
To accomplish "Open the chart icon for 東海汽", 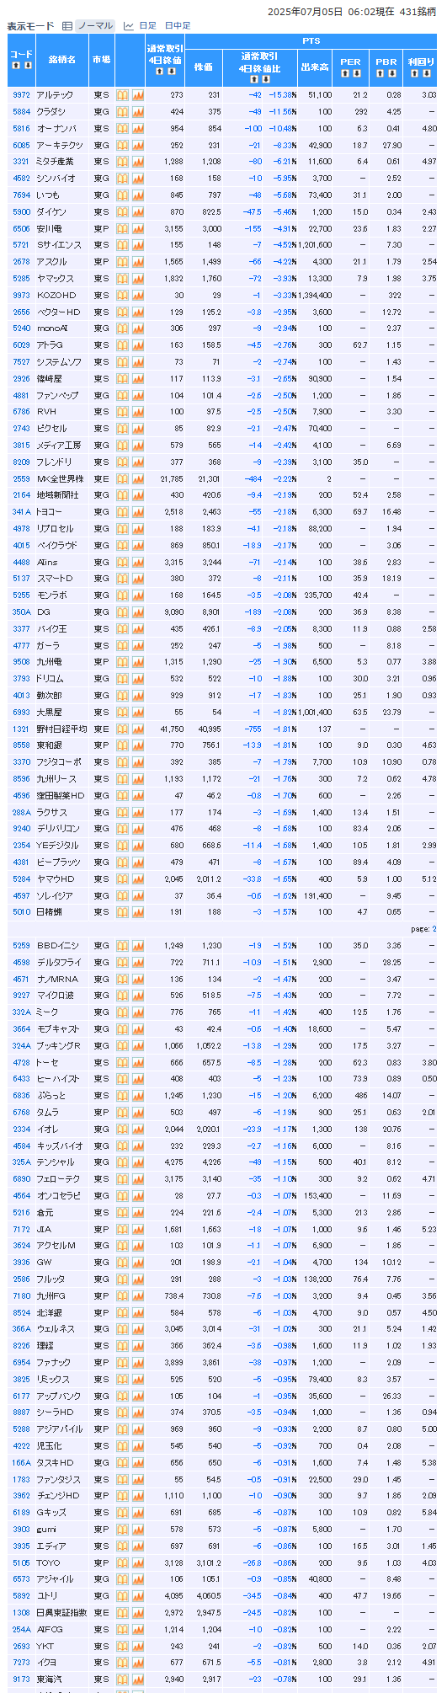I will 138,1679.
